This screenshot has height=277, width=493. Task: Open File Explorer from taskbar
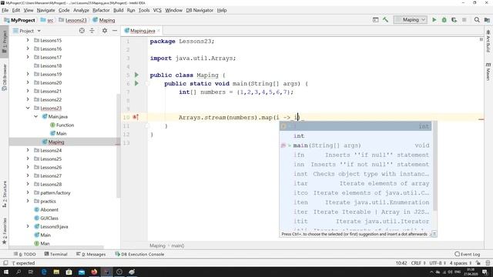click(56, 272)
